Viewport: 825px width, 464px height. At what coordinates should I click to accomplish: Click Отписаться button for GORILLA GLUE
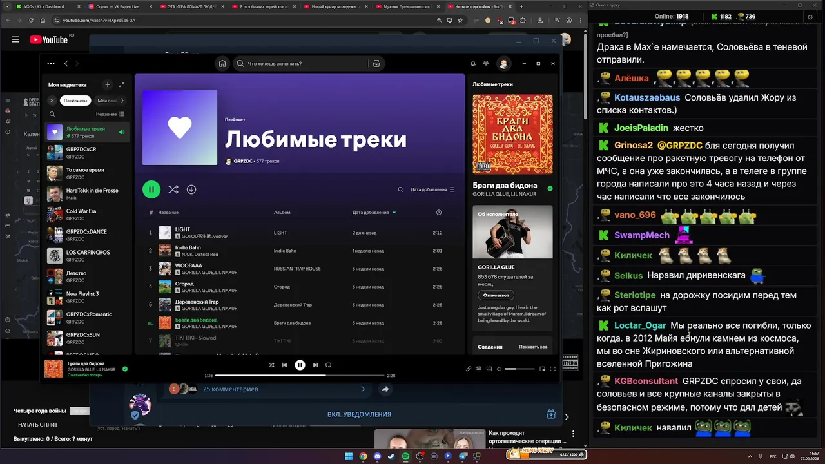pos(496,295)
